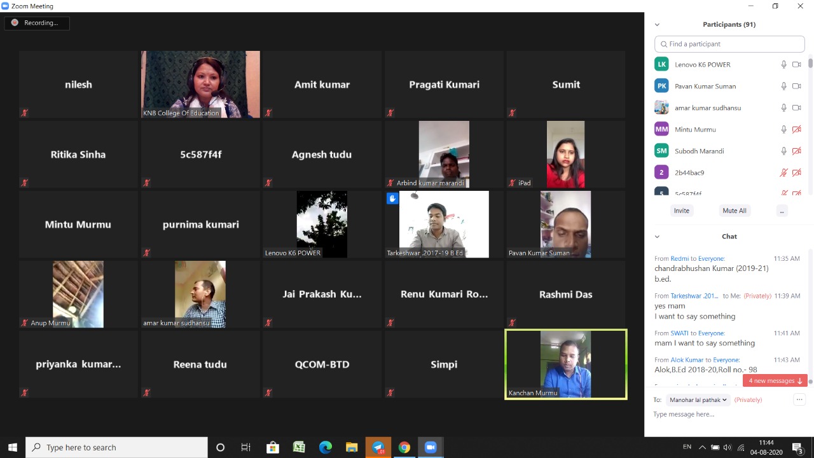Collapse the Chat panel chevron
This screenshot has width=814, height=458.
pos(657,237)
